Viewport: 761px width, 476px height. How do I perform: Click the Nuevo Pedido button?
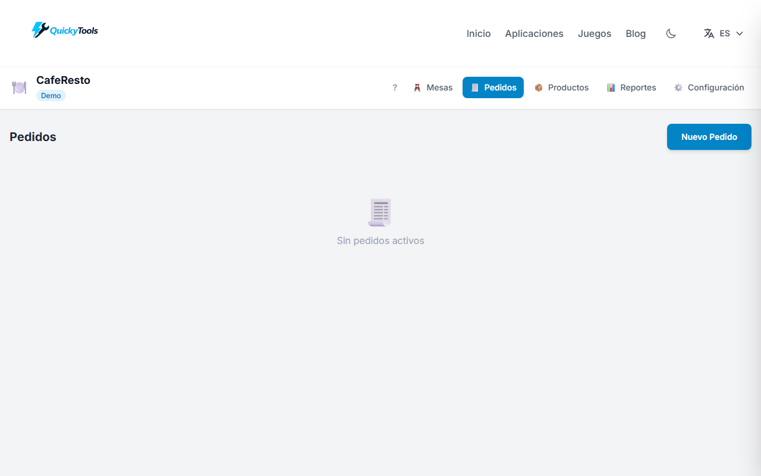click(x=709, y=136)
